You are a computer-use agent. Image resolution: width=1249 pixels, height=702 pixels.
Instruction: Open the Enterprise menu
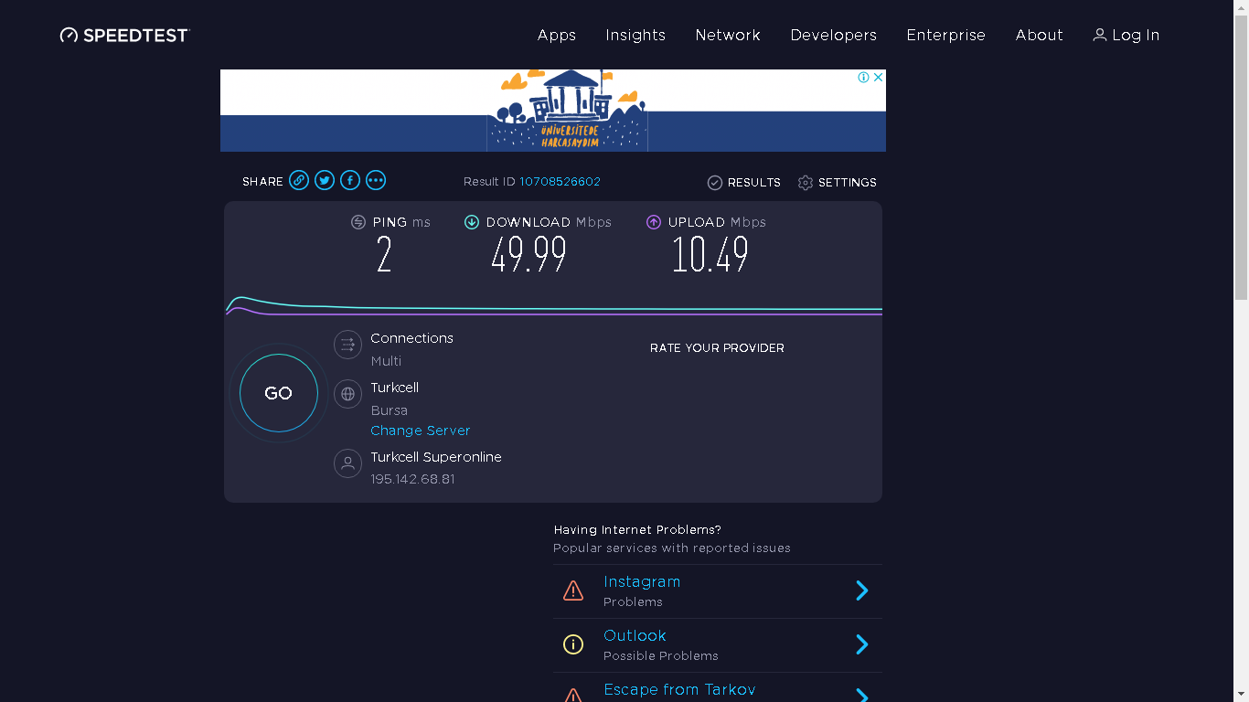tap(946, 35)
